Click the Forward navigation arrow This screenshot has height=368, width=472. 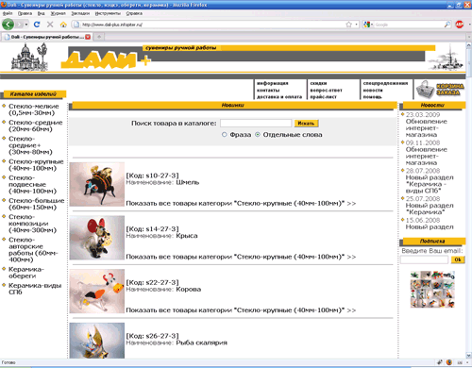coord(19,25)
